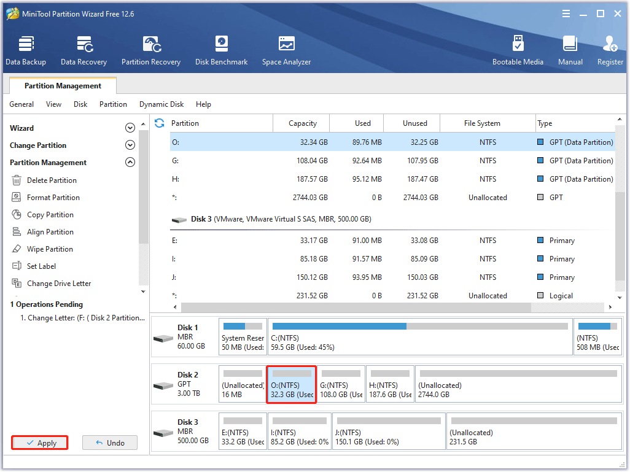This screenshot has width=630, height=472.
Task: Select the O: partition on Disk 2
Action: pos(290,384)
